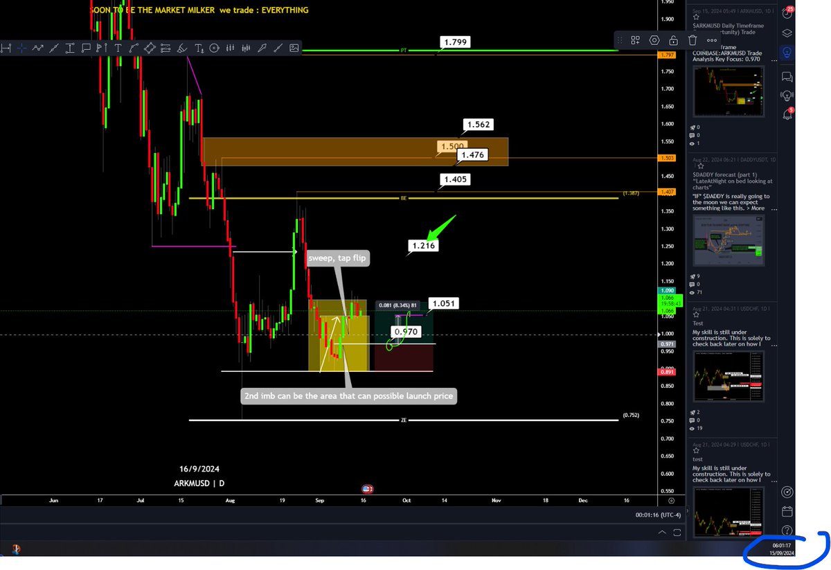Open the DADDY forecast chart thumbnail
The image size is (831, 570).
(x=730, y=242)
